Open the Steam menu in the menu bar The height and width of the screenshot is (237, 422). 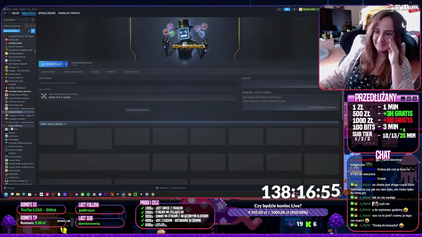click(9, 9)
